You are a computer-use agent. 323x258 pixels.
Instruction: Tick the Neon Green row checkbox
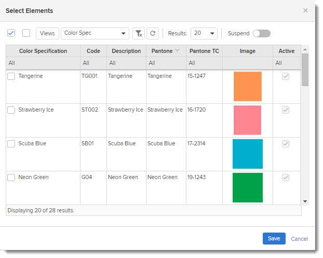click(x=11, y=178)
